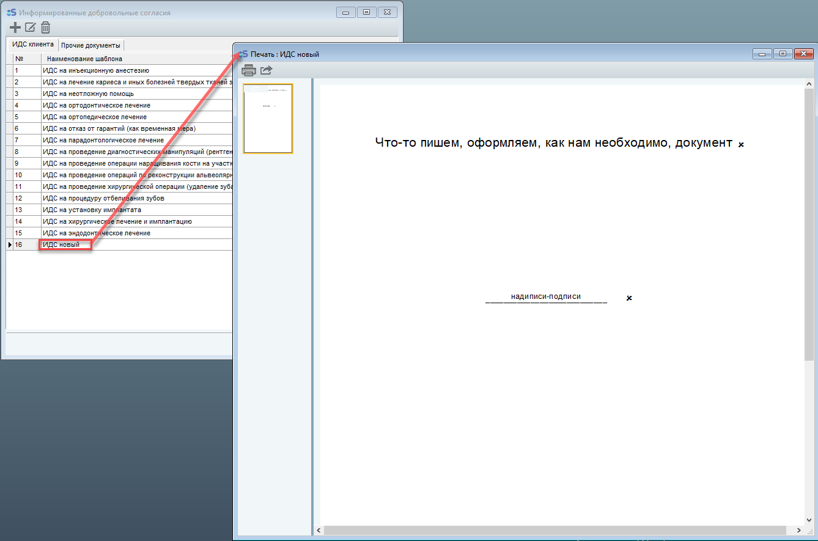Click the pencil edit template icon
Viewport: 818px width, 541px height.
pyautogui.click(x=30, y=28)
